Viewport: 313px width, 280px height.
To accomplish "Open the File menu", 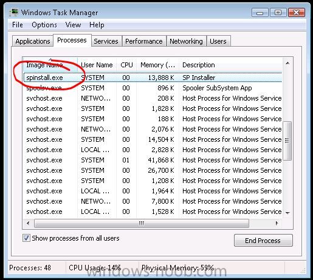I will point(18,25).
